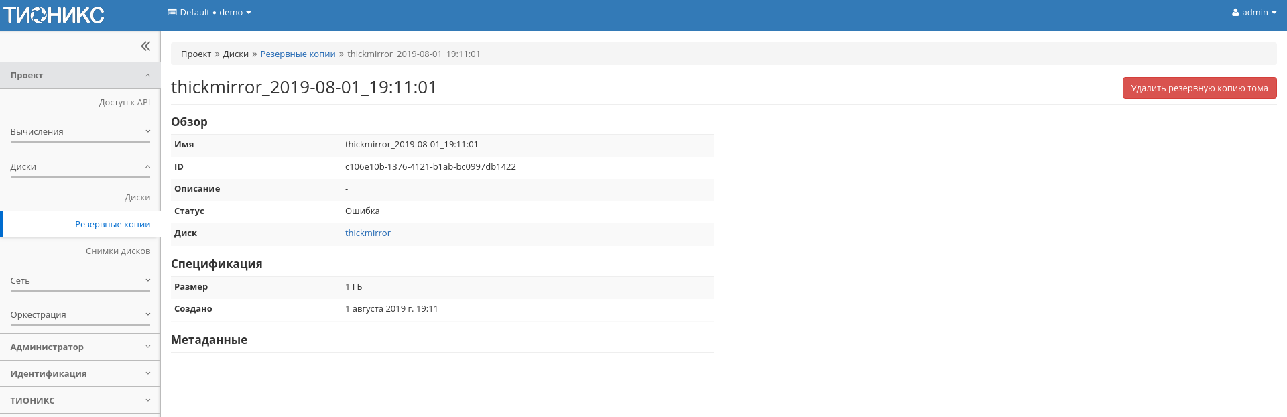Expand the Идентификация section

click(80, 374)
